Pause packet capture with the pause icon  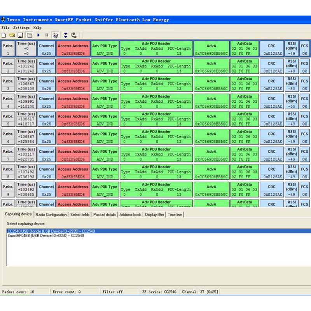pyautogui.click(x=47, y=35)
